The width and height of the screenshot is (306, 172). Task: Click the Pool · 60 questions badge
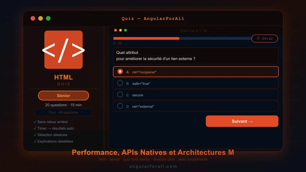63,112
